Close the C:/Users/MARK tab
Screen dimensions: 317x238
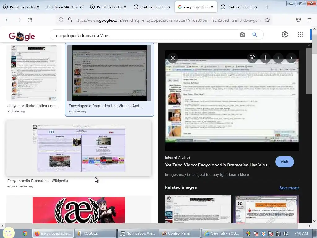[81, 7]
